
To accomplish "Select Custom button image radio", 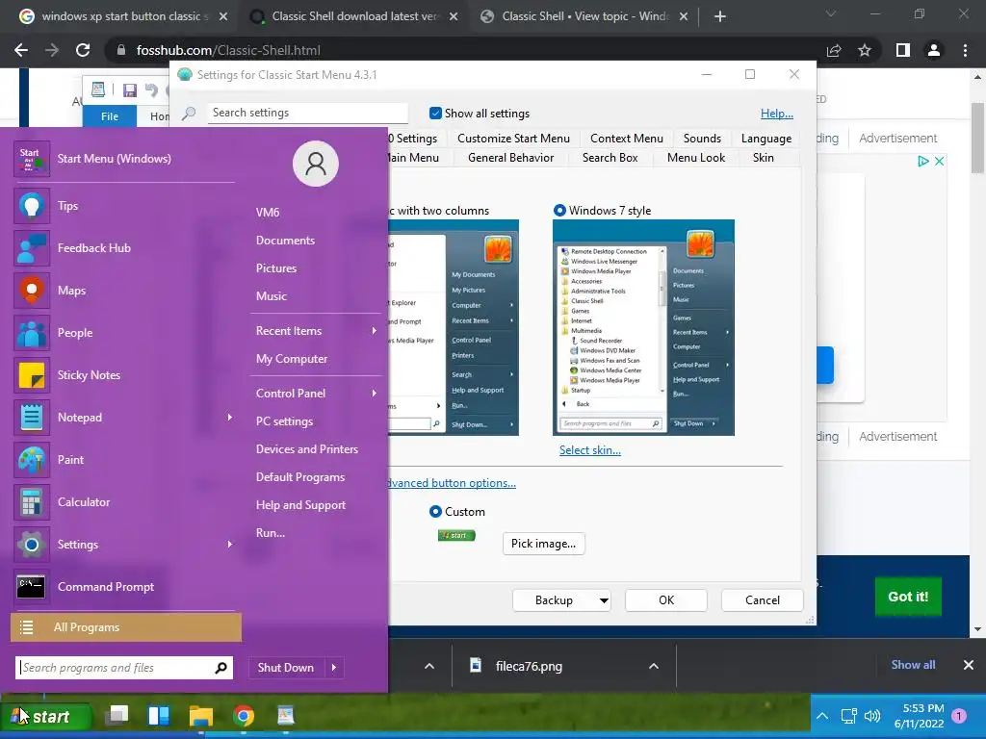I will tap(435, 512).
